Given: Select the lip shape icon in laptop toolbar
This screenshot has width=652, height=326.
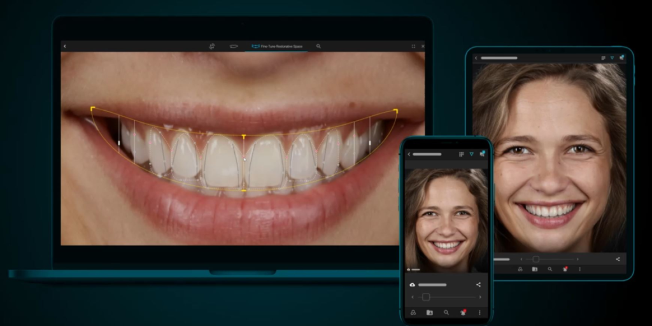Looking at the screenshot, I should [x=234, y=46].
